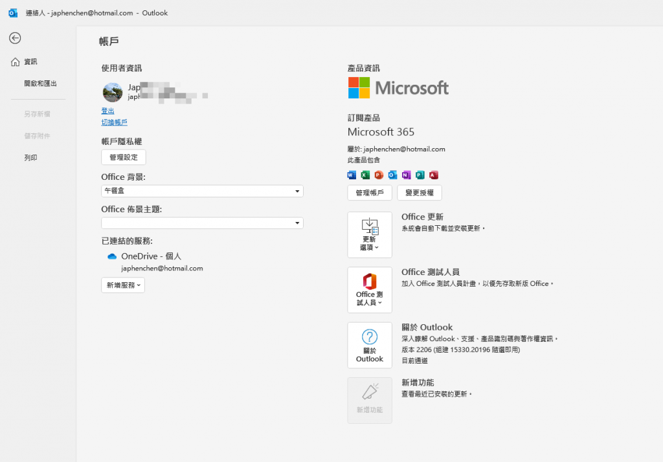
Task: Open the Office 測試人員 insider button
Action: coord(370,290)
